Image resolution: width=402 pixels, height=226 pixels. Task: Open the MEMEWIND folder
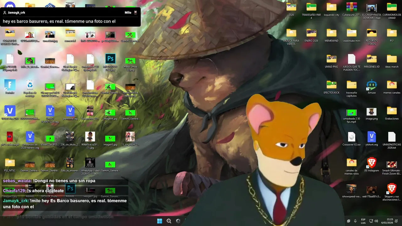pos(331,35)
